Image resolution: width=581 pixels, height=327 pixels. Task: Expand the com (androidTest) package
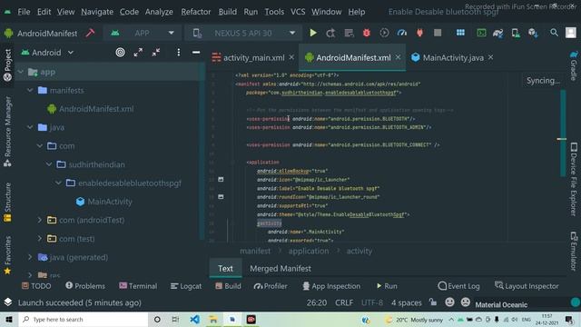[40, 220]
